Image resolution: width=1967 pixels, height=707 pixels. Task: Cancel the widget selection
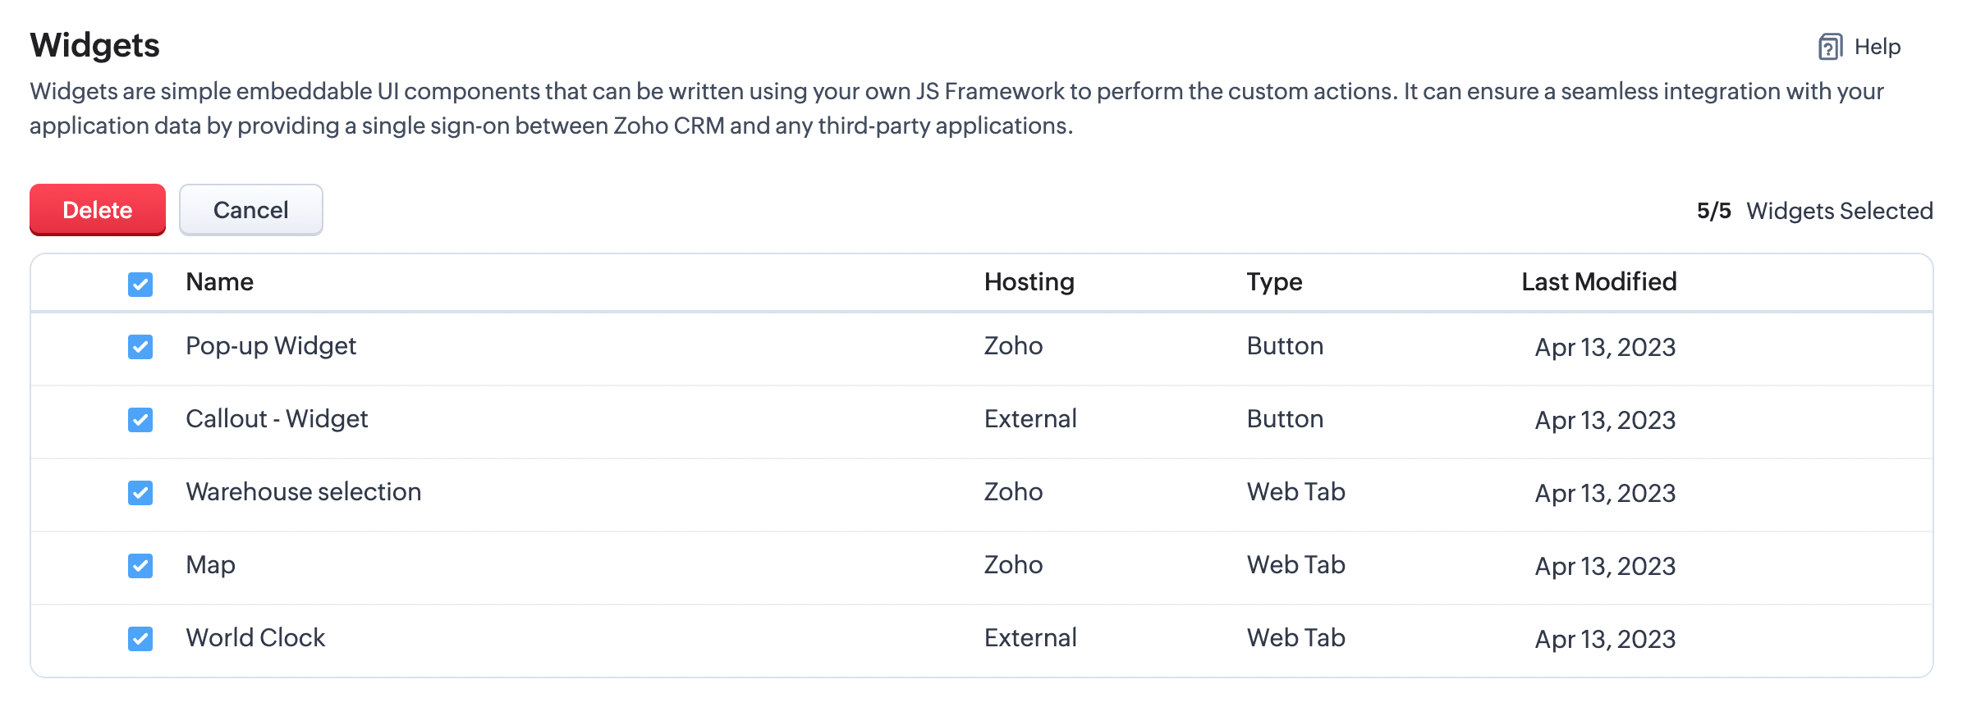tap(250, 210)
